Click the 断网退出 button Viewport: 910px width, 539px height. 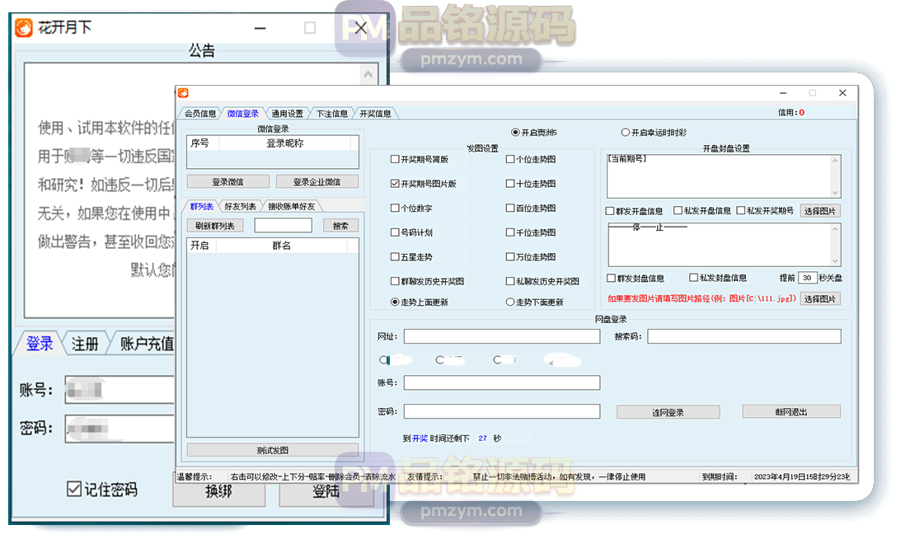click(791, 412)
